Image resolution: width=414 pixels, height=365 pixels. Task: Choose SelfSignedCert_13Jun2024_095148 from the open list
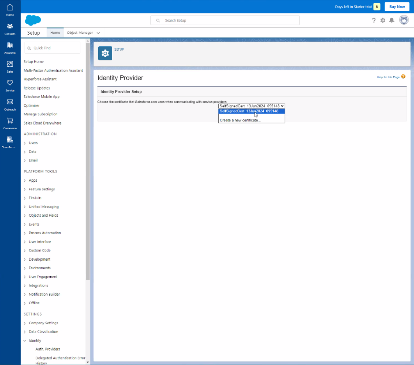point(251,111)
